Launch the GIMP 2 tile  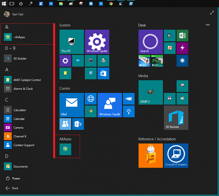point(151,92)
